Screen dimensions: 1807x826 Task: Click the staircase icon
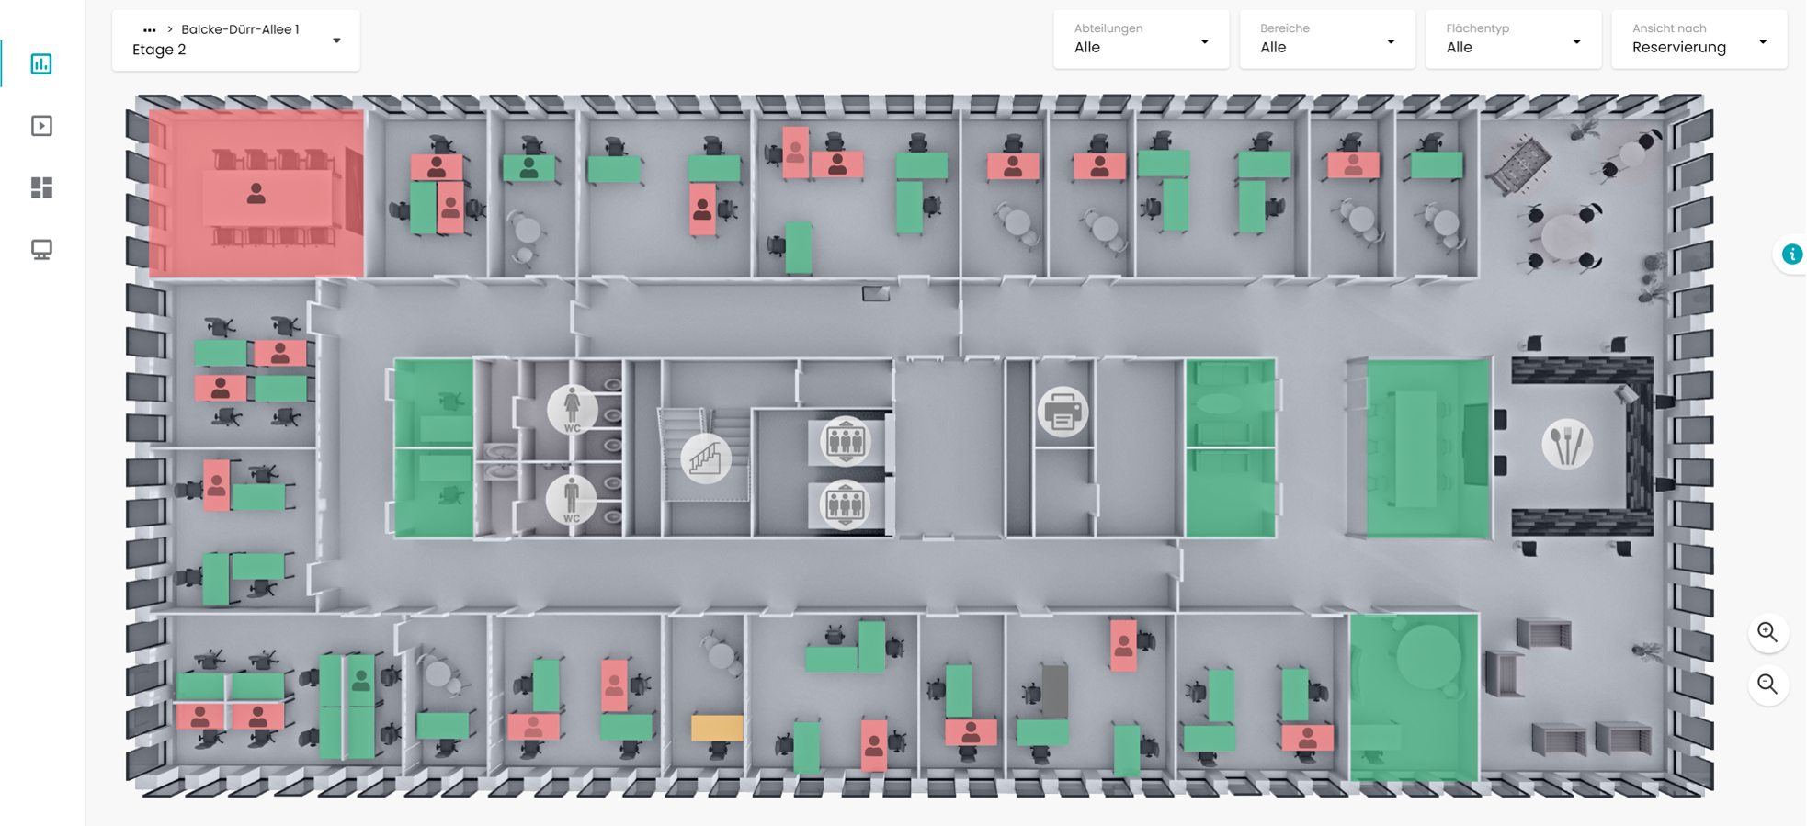pos(706,458)
